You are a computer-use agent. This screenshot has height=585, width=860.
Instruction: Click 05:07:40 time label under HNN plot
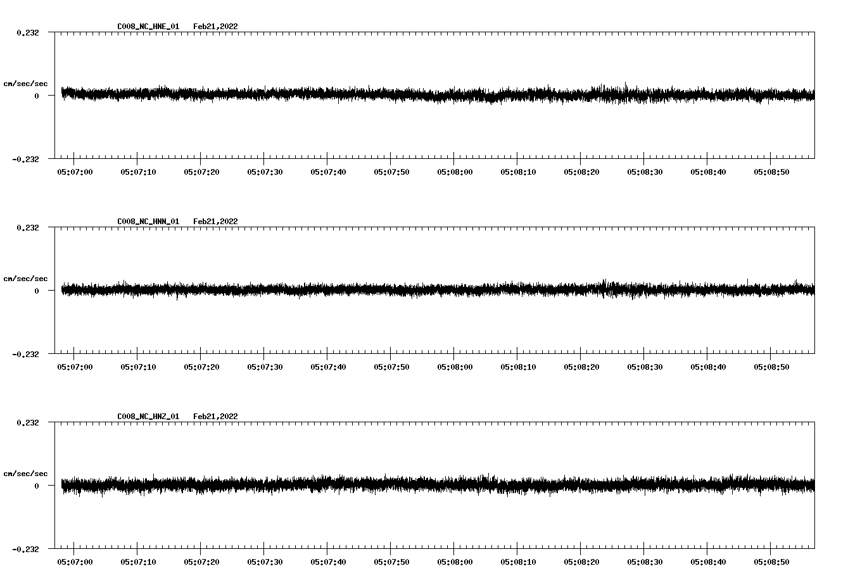[328, 367]
